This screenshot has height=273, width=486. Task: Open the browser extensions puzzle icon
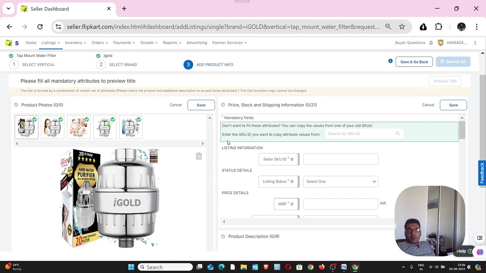pos(439,27)
